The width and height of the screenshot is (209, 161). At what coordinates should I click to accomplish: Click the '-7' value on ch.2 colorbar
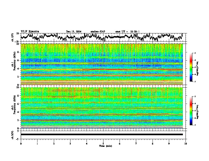pos(195,125)
